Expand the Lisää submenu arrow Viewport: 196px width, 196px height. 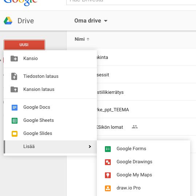pyautogui.click(x=90, y=147)
